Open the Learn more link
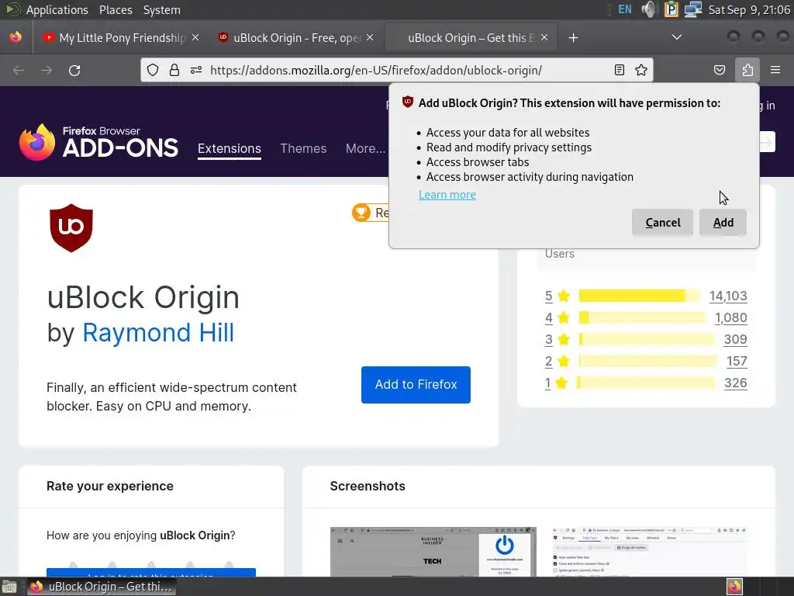The height and width of the screenshot is (596, 794). (447, 195)
